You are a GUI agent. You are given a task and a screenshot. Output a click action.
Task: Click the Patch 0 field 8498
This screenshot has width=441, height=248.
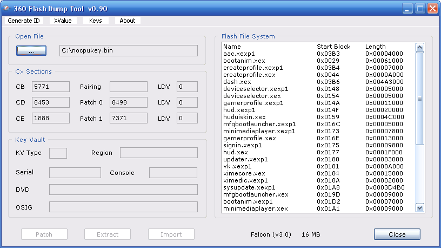tap(129, 102)
